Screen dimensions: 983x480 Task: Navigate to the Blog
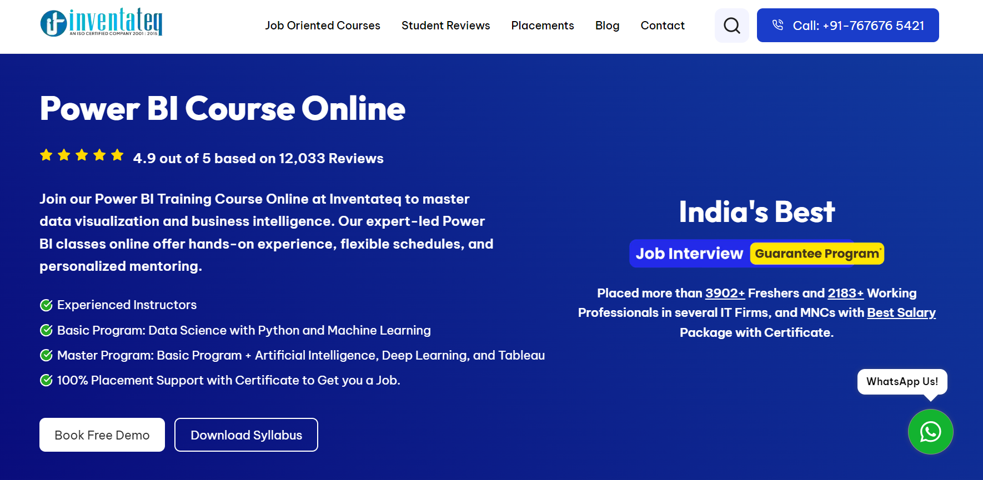coord(607,26)
